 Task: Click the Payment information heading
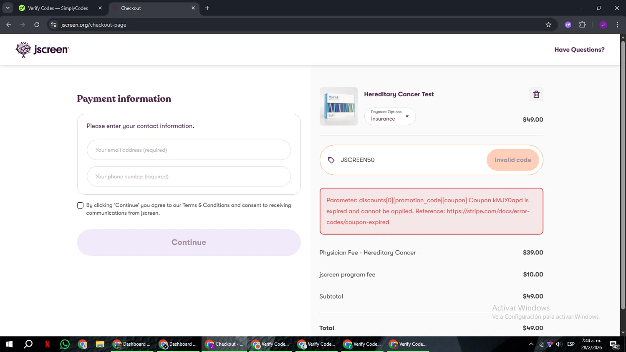[124, 98]
